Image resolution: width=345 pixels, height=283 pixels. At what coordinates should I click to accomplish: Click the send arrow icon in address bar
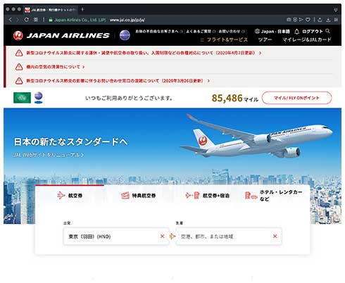point(301,20)
